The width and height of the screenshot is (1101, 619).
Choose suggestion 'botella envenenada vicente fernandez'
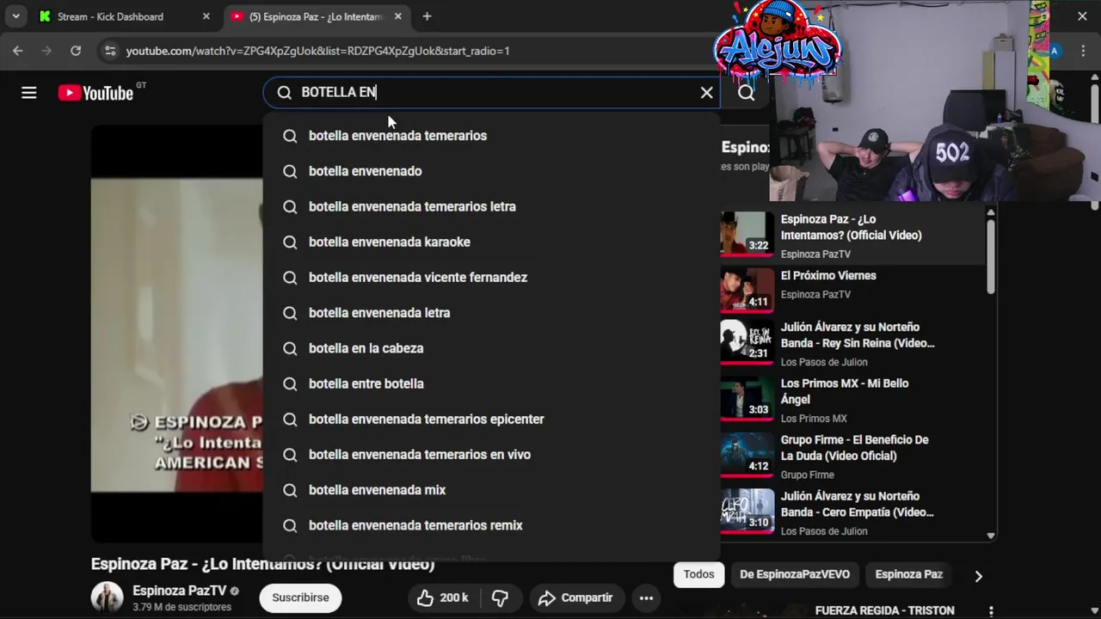click(x=490, y=277)
